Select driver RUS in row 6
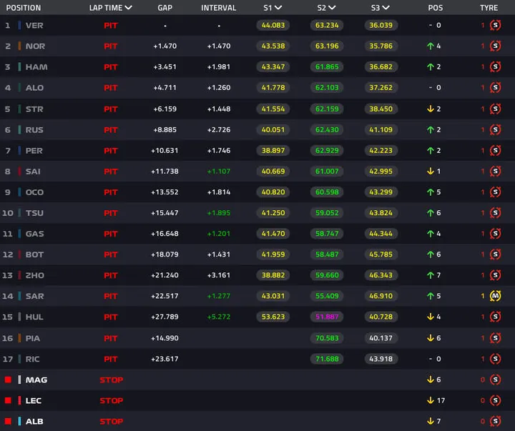Viewport: 515px width, 431px height. pyautogui.click(x=34, y=130)
